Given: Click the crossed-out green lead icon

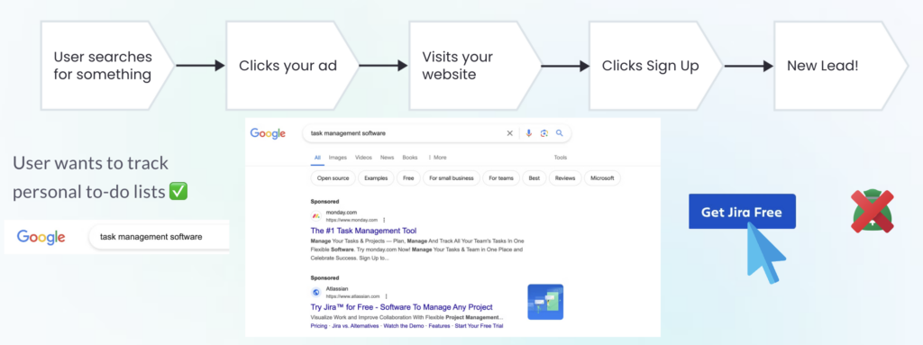Looking at the screenshot, I should click(x=873, y=211).
